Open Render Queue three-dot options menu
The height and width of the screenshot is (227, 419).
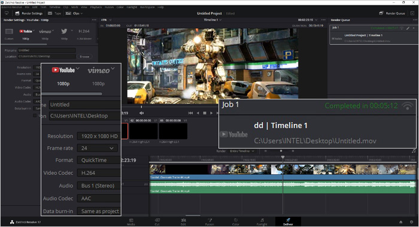pos(415,20)
